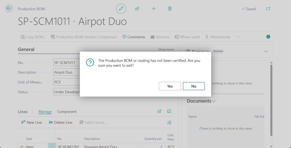291x148 pixels.
Task: Click the pencil edit icon
Action: click(121, 9)
